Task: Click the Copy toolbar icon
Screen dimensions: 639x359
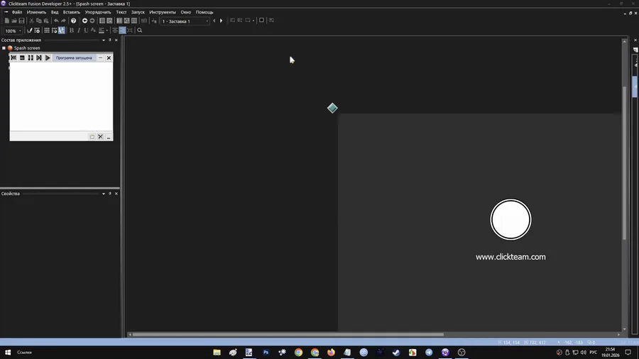Action: [x=39, y=21]
